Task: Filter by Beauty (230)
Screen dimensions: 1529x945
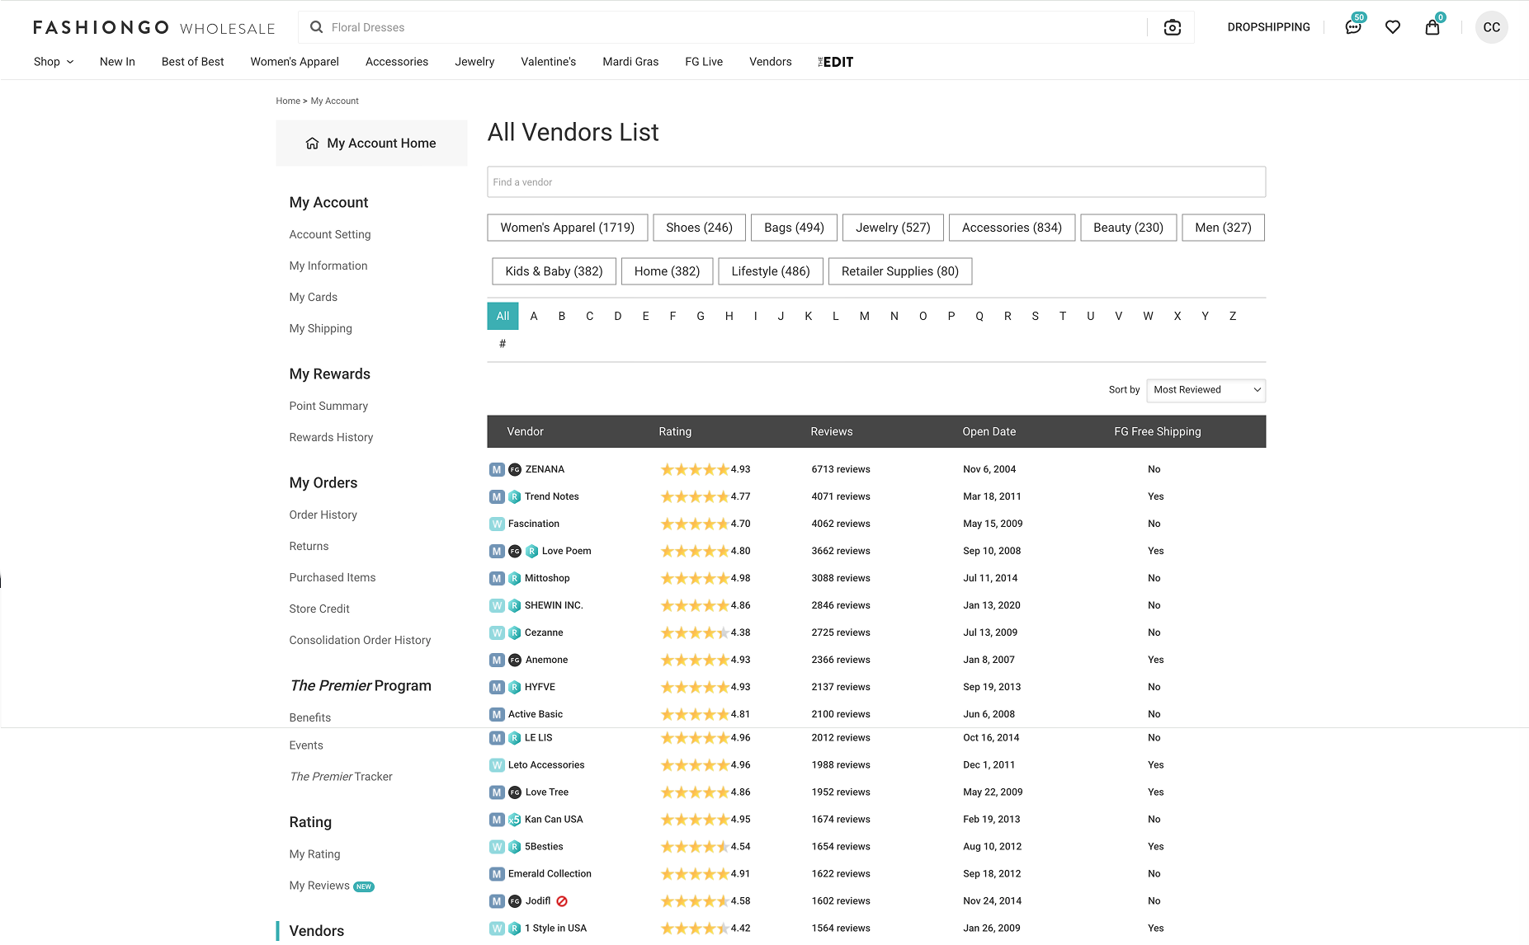Action: point(1128,228)
